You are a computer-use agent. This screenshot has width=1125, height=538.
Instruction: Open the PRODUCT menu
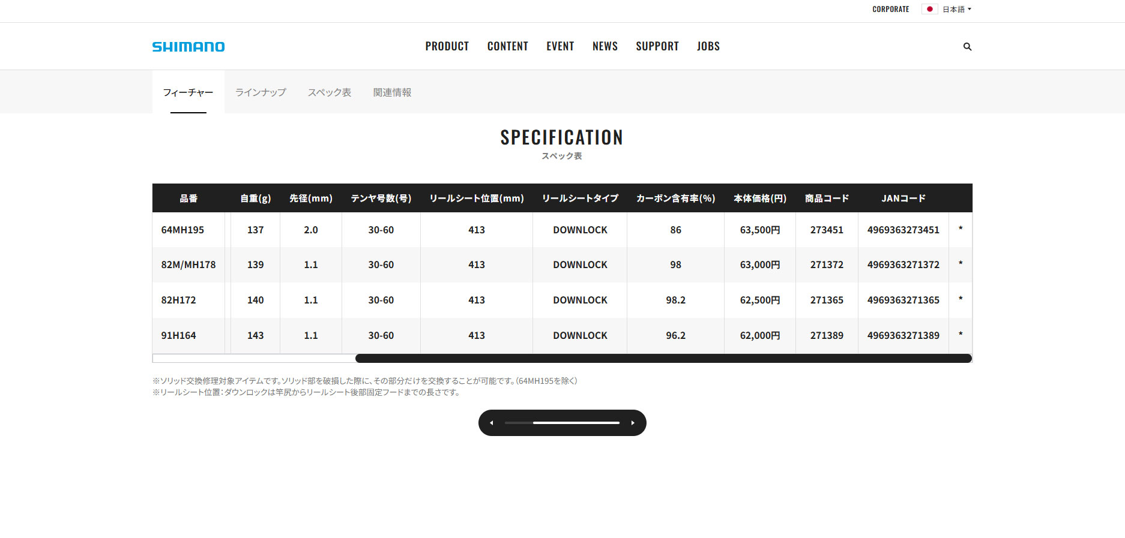click(x=447, y=46)
